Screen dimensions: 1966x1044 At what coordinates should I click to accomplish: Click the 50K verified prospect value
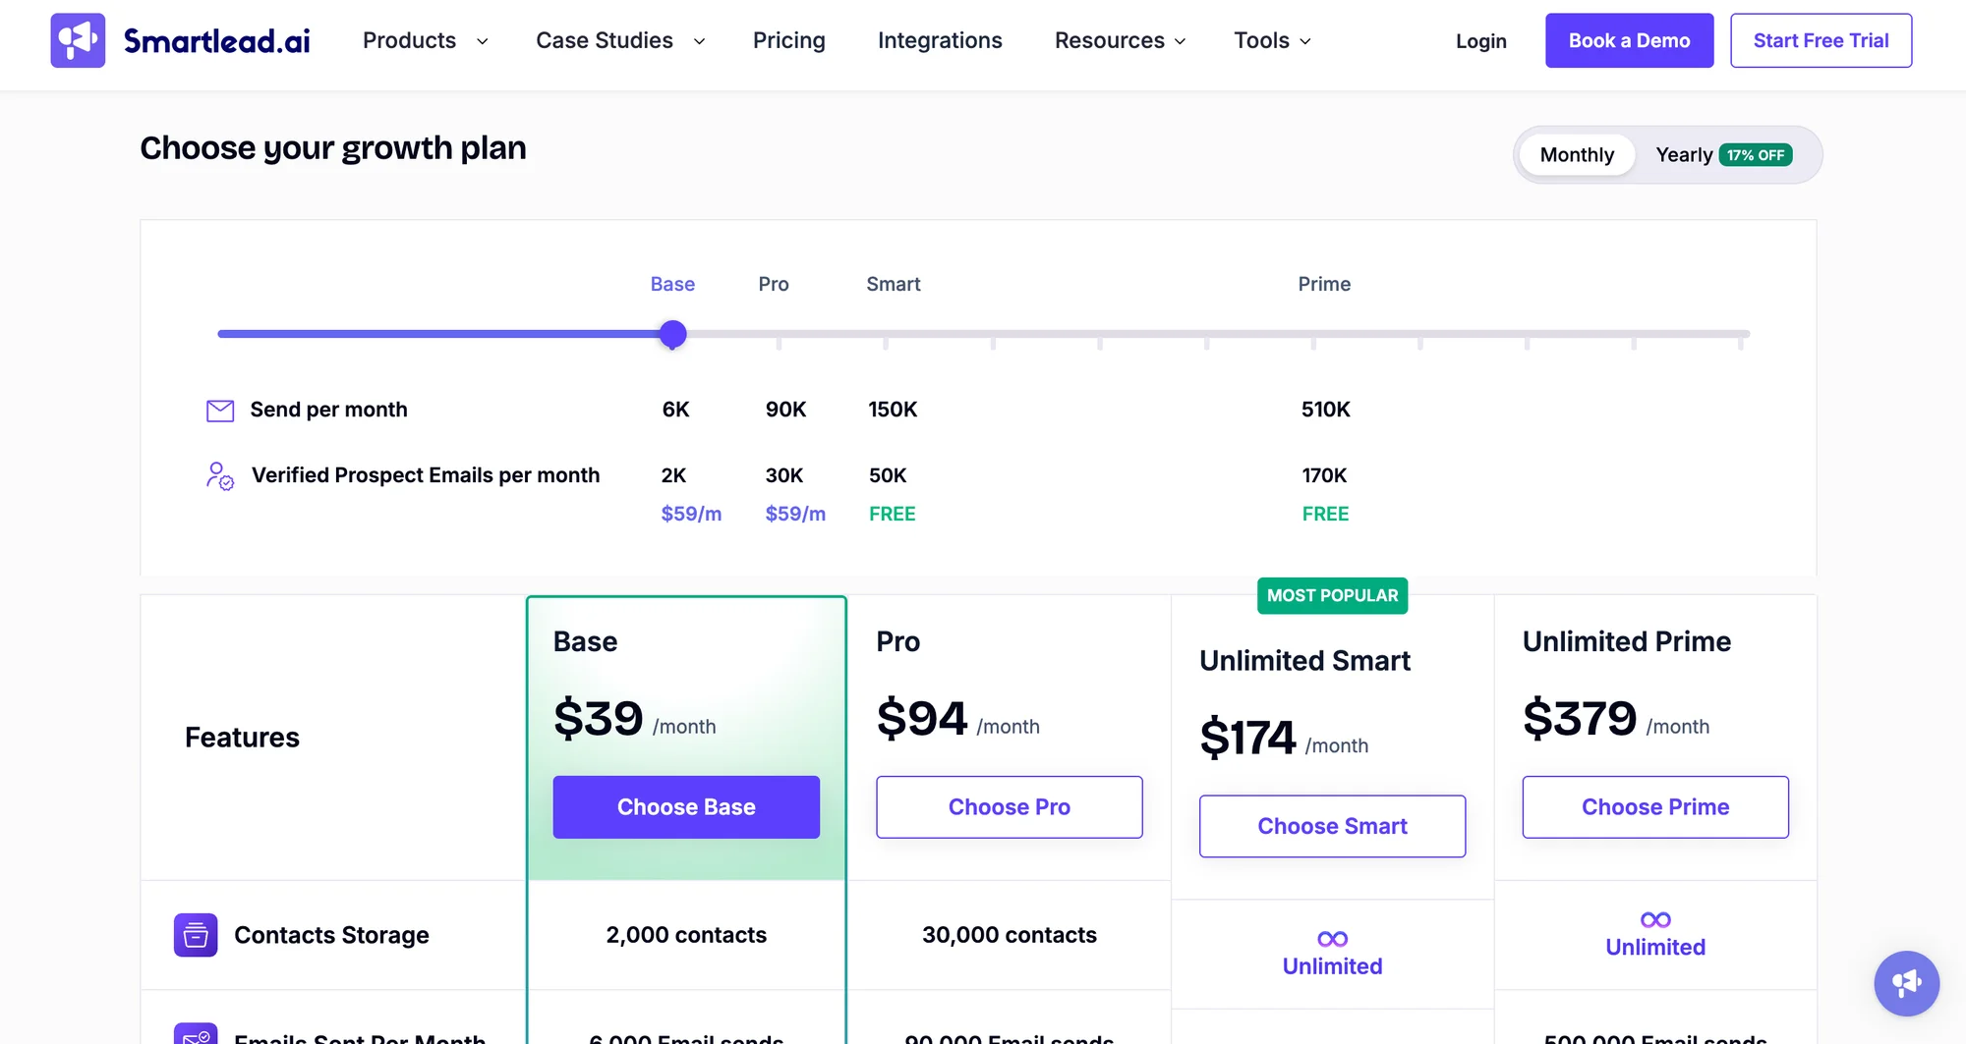[x=888, y=475]
